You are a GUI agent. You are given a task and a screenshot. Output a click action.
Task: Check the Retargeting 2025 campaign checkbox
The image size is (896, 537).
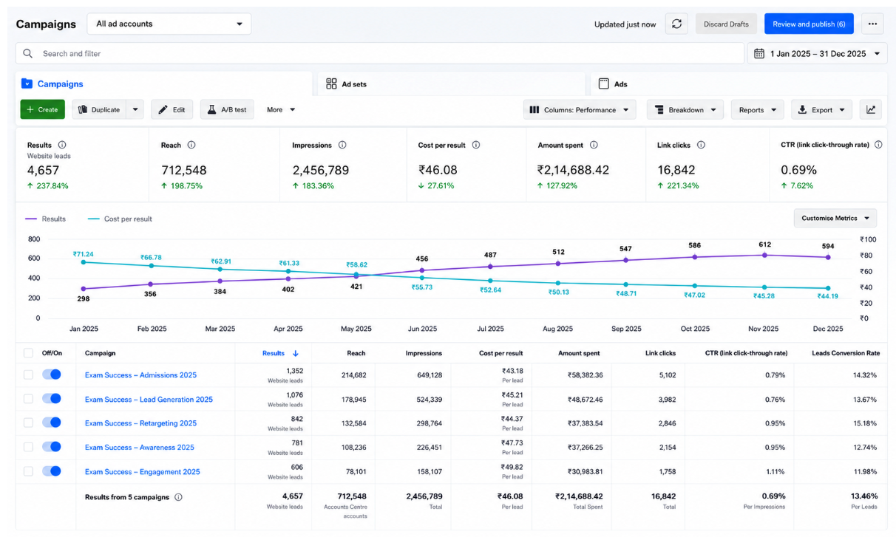pyautogui.click(x=28, y=423)
